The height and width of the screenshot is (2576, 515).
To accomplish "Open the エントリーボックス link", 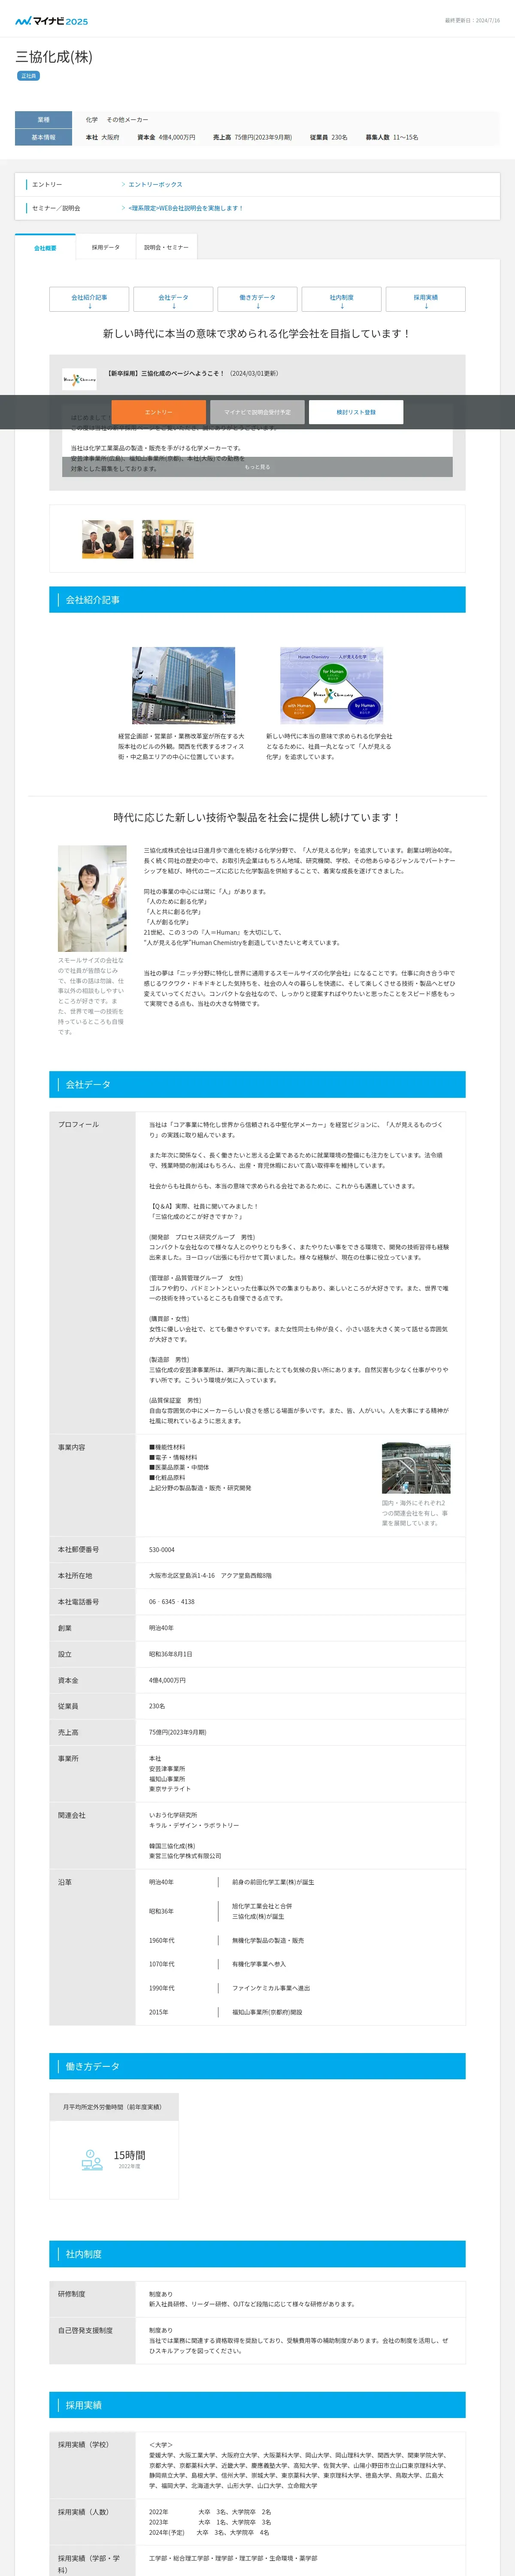I will point(155,185).
